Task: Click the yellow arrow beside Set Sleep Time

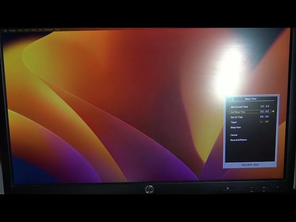Action: click(x=273, y=111)
